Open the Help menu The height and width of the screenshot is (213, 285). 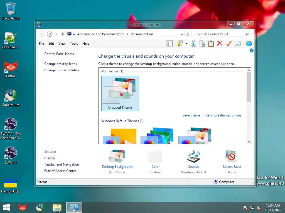pos(86,44)
